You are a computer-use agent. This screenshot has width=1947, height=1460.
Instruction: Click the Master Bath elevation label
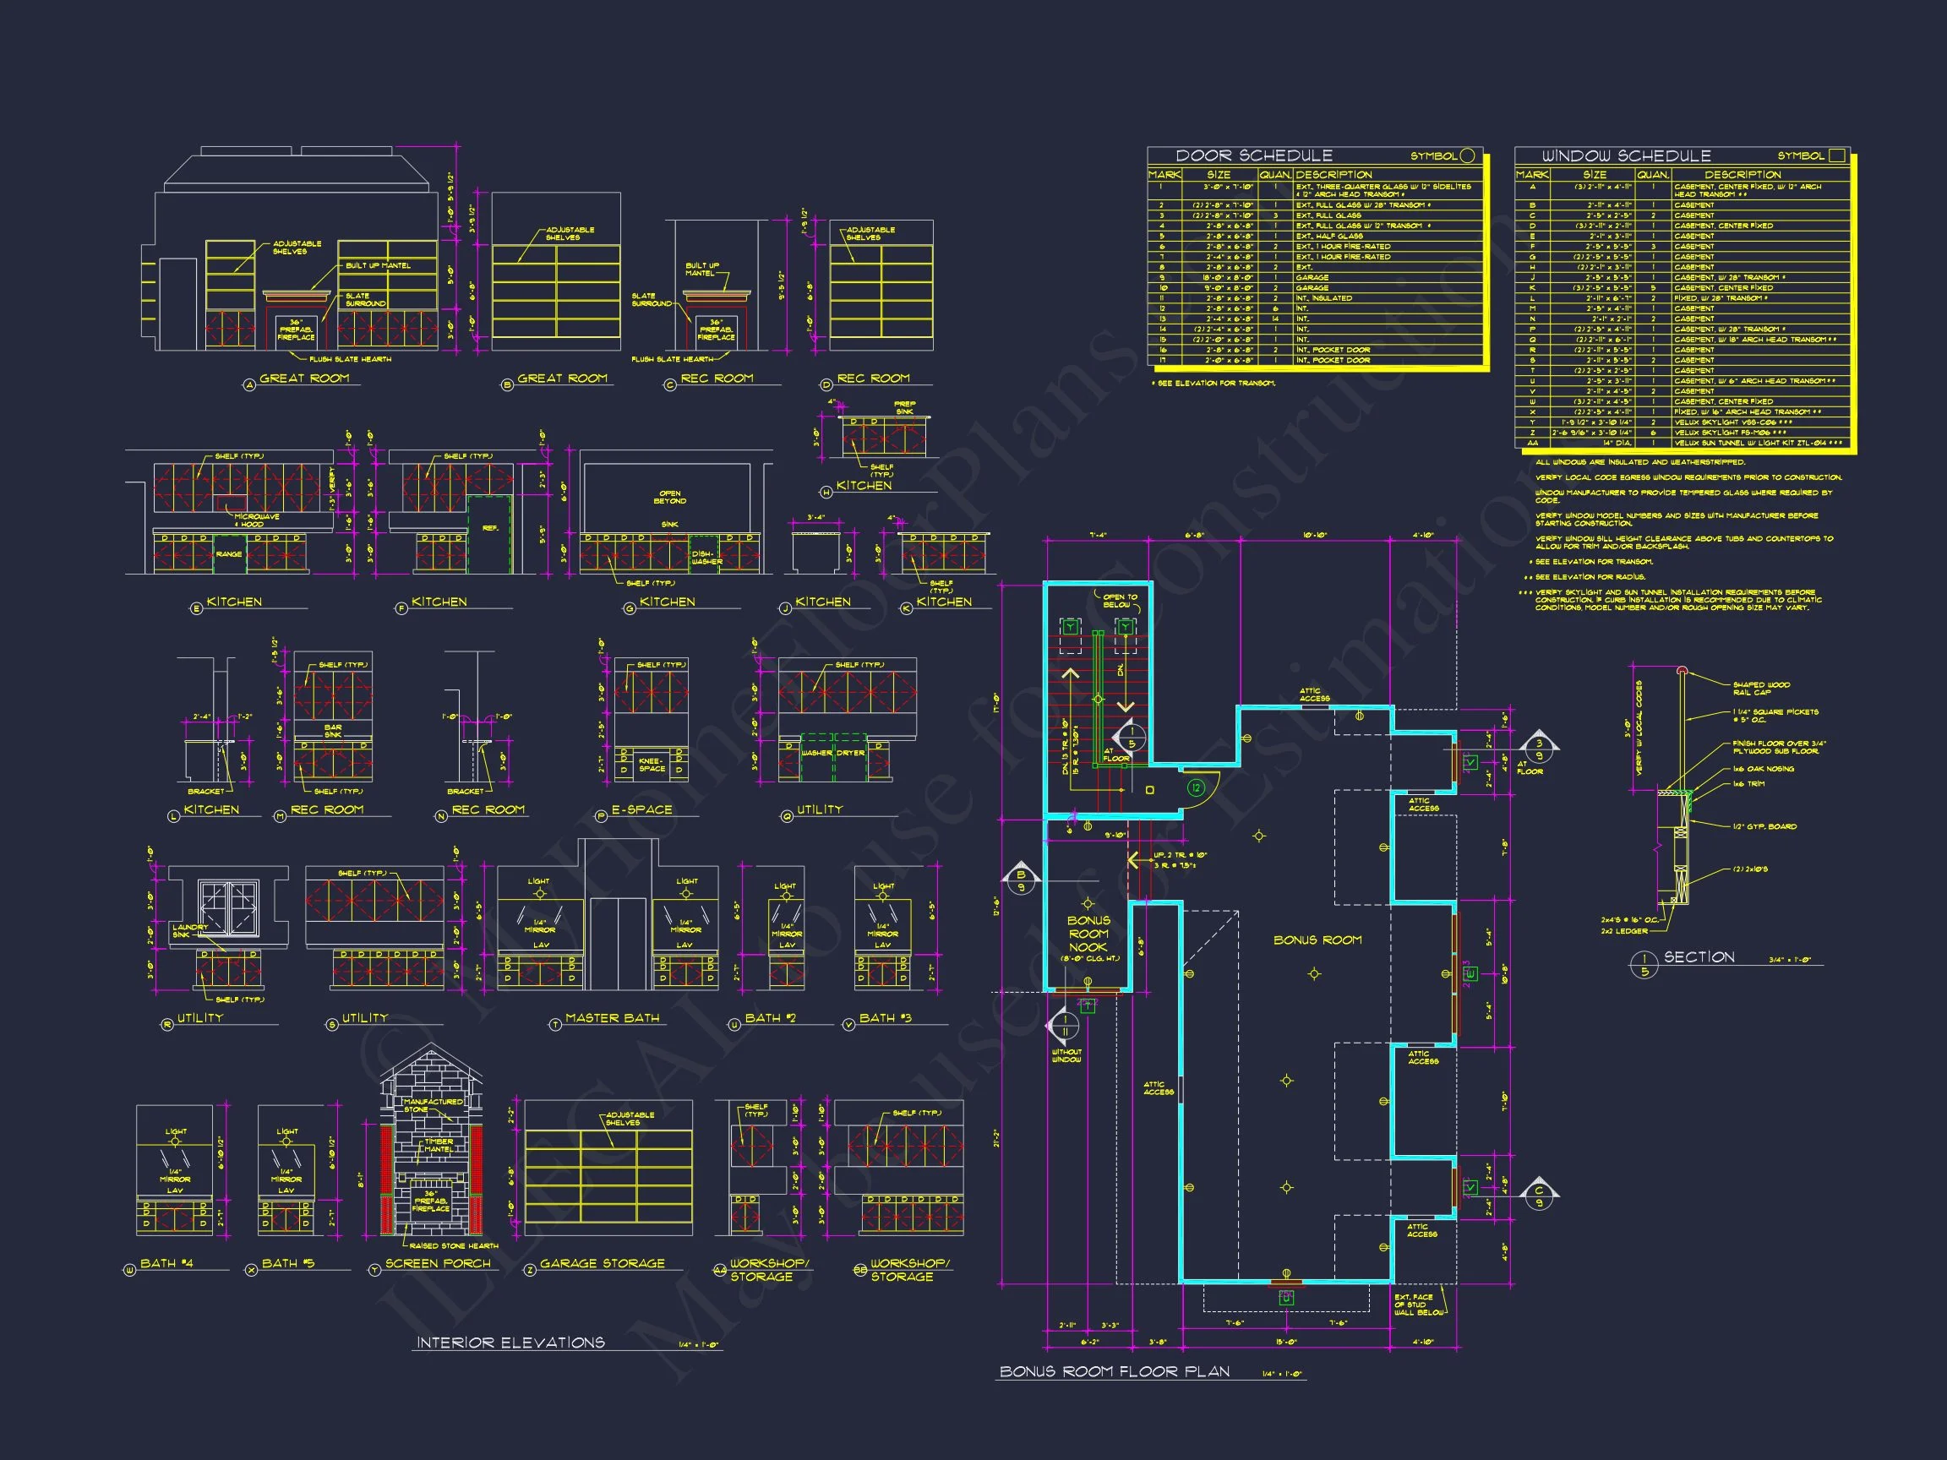(x=613, y=1017)
